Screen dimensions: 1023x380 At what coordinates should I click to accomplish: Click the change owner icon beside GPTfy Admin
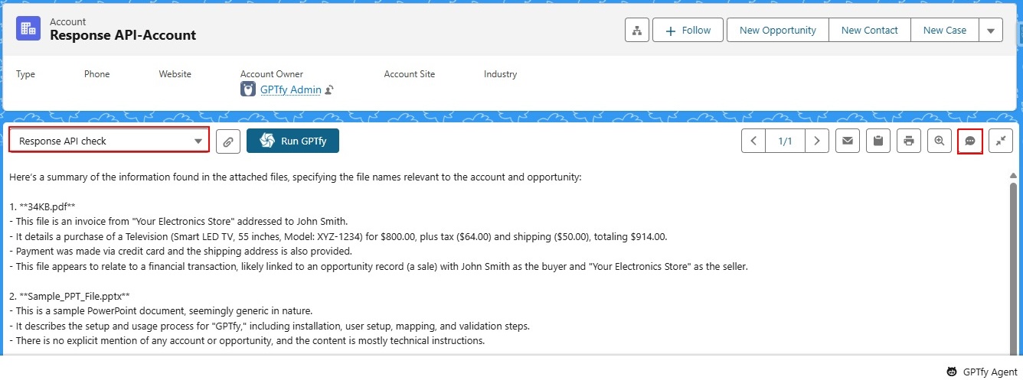[x=329, y=90]
